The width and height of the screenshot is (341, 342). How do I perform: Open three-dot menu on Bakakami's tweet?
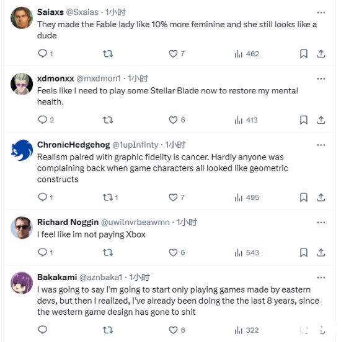coord(321,278)
